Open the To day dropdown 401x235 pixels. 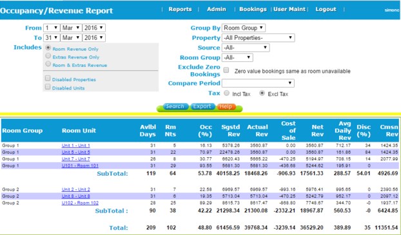tap(52, 38)
